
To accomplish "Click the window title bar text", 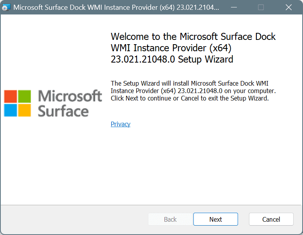I will tap(116, 7).
